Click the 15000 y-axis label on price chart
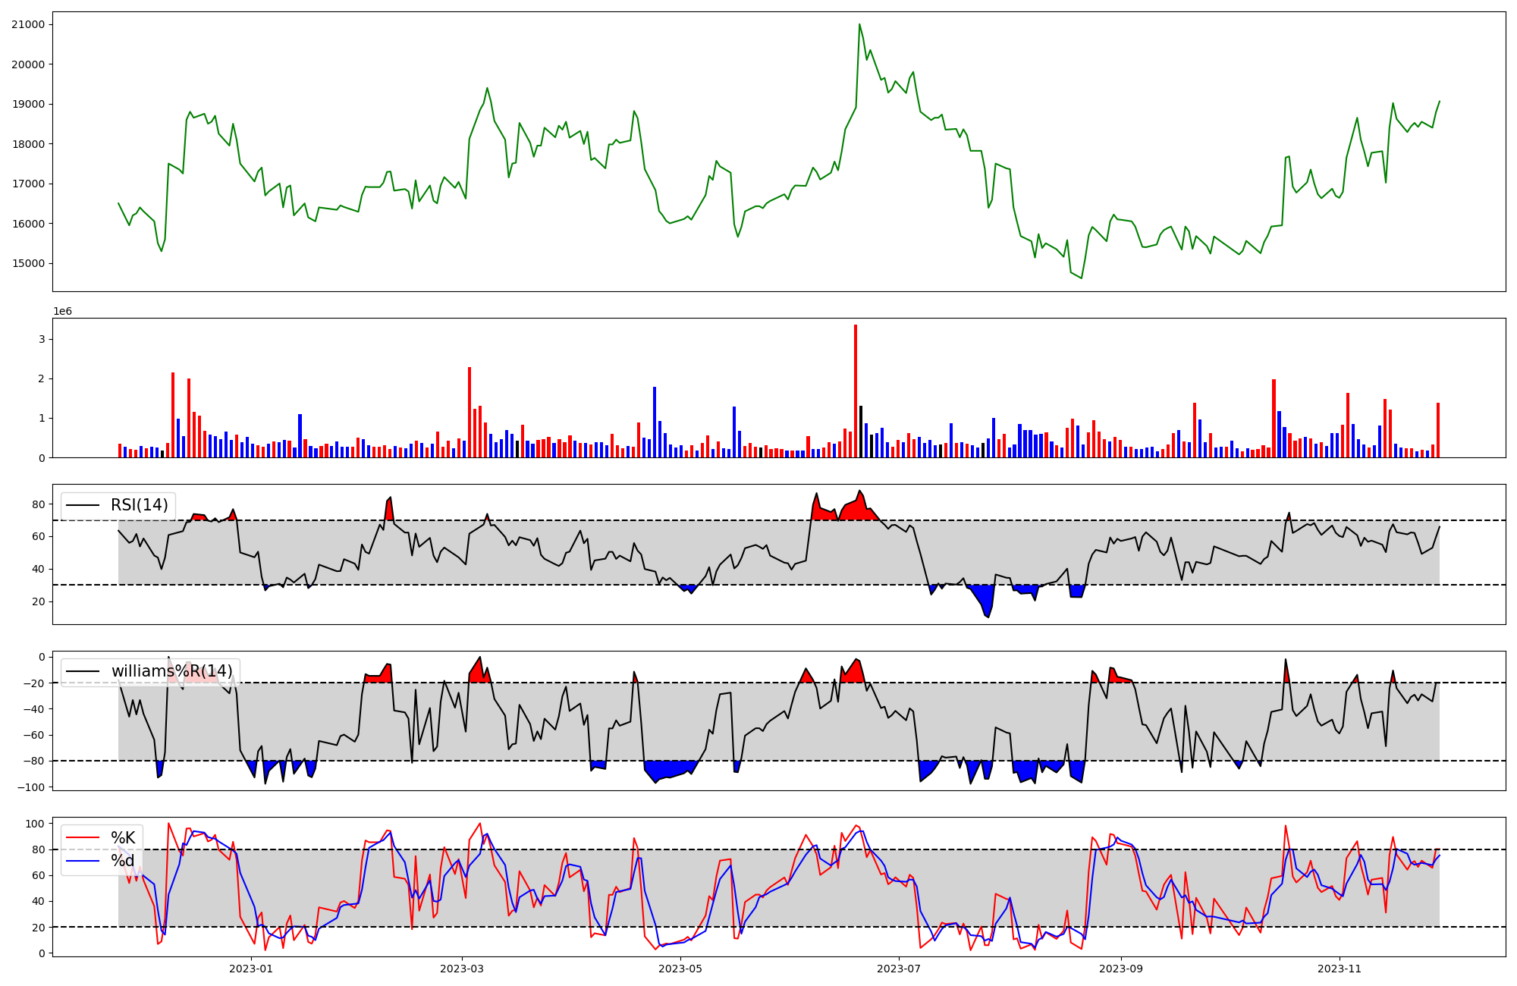Screen dimensions: 1517x986 tap(28, 264)
